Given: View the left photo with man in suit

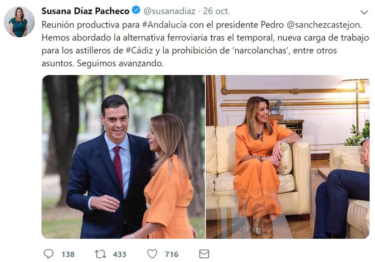Looking at the screenshot, I should 123,157.
